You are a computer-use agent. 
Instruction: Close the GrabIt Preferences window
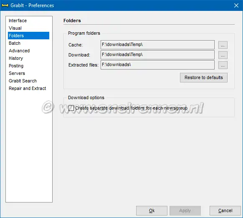(236, 5)
